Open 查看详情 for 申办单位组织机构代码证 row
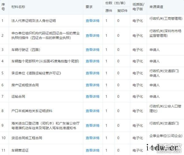Screen dimensions: 184x155 (93, 36)
